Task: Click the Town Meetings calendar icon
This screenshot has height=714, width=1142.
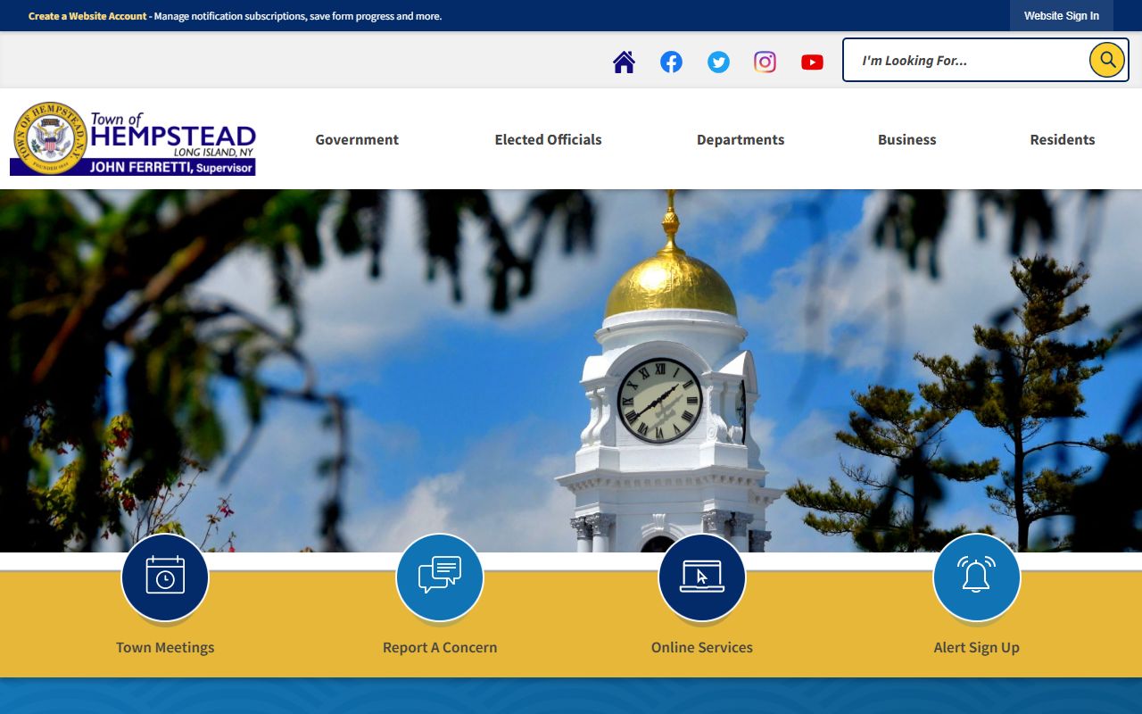Action: 165,577
